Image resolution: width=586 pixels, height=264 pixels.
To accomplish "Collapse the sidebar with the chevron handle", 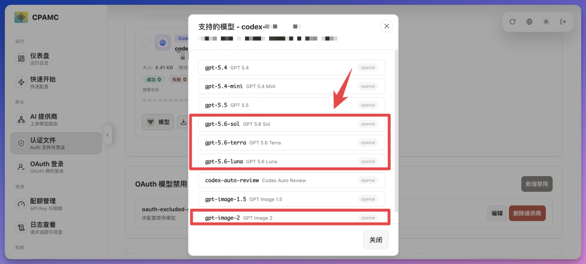I will click(x=107, y=135).
